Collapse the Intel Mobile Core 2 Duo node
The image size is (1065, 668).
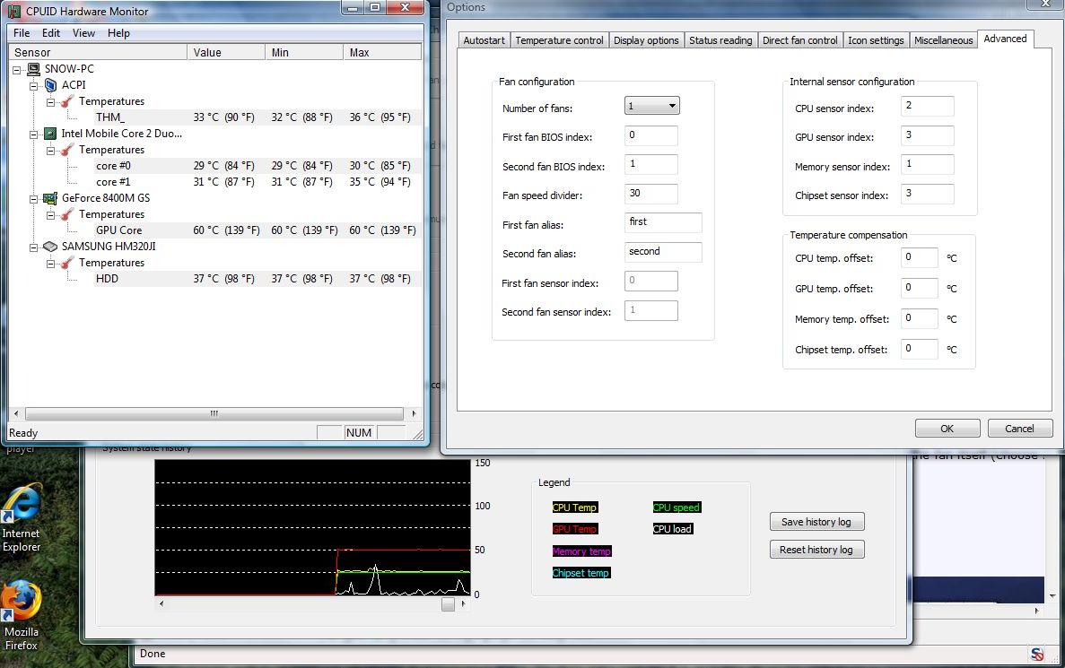point(33,134)
